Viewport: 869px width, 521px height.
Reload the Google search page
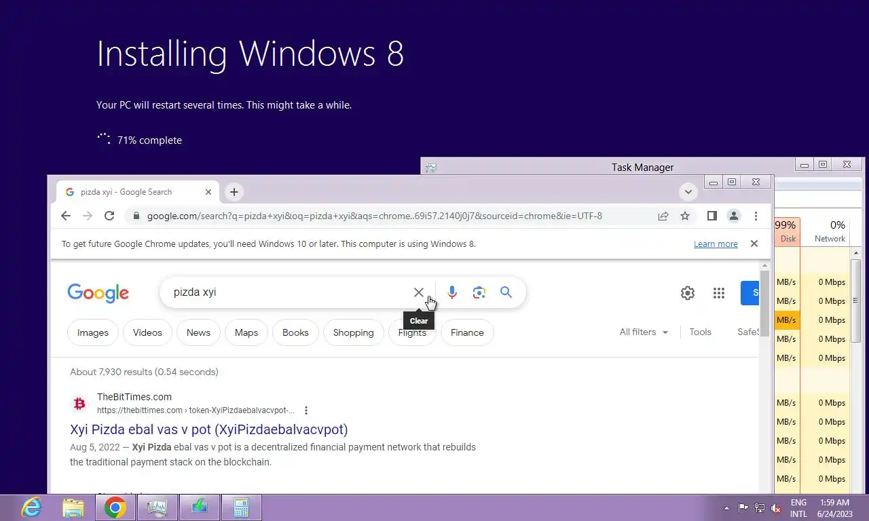[109, 216]
